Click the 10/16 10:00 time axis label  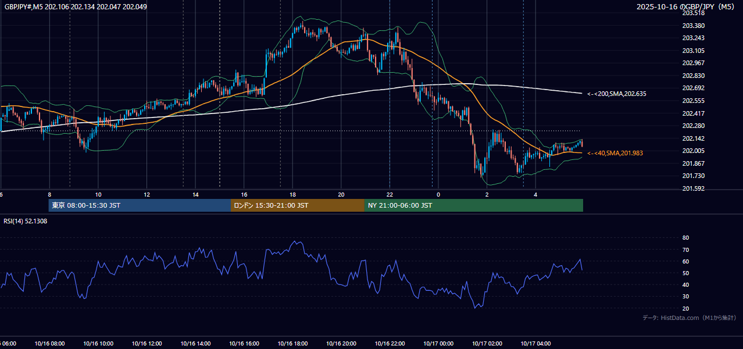click(x=98, y=344)
